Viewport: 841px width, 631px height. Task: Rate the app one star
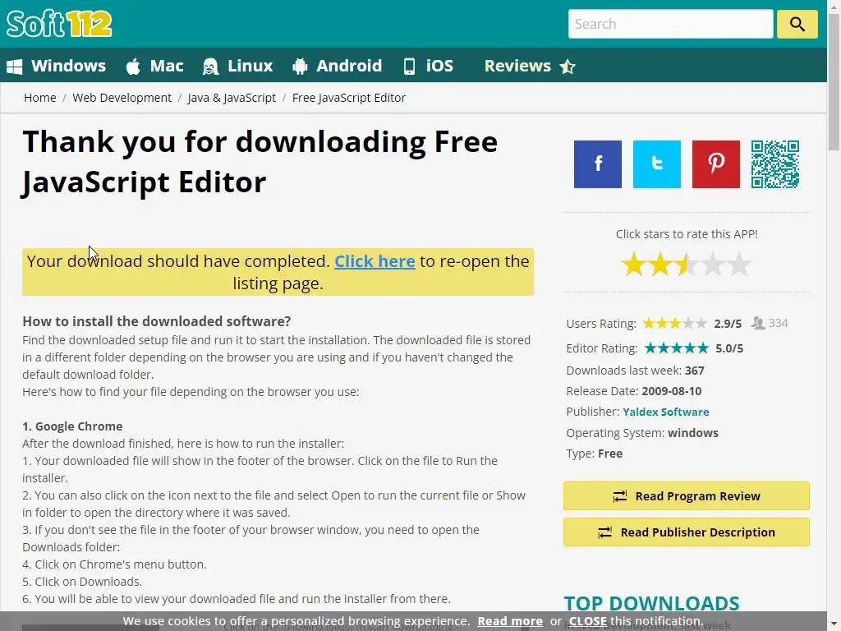click(633, 264)
